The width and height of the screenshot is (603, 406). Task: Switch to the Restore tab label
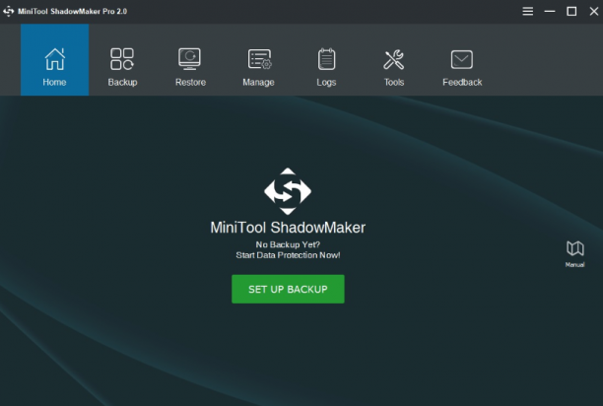(190, 82)
